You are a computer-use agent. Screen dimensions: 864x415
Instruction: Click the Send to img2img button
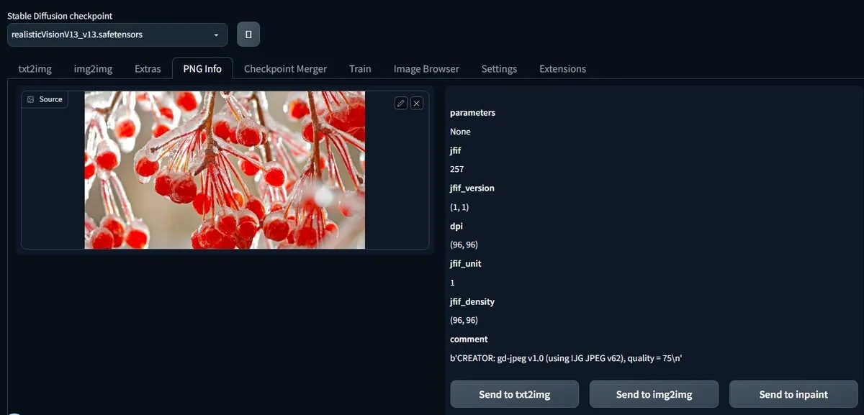tap(654, 394)
